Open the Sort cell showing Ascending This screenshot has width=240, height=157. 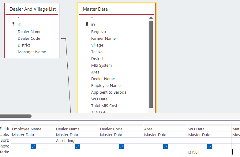pyautogui.click(x=77, y=141)
